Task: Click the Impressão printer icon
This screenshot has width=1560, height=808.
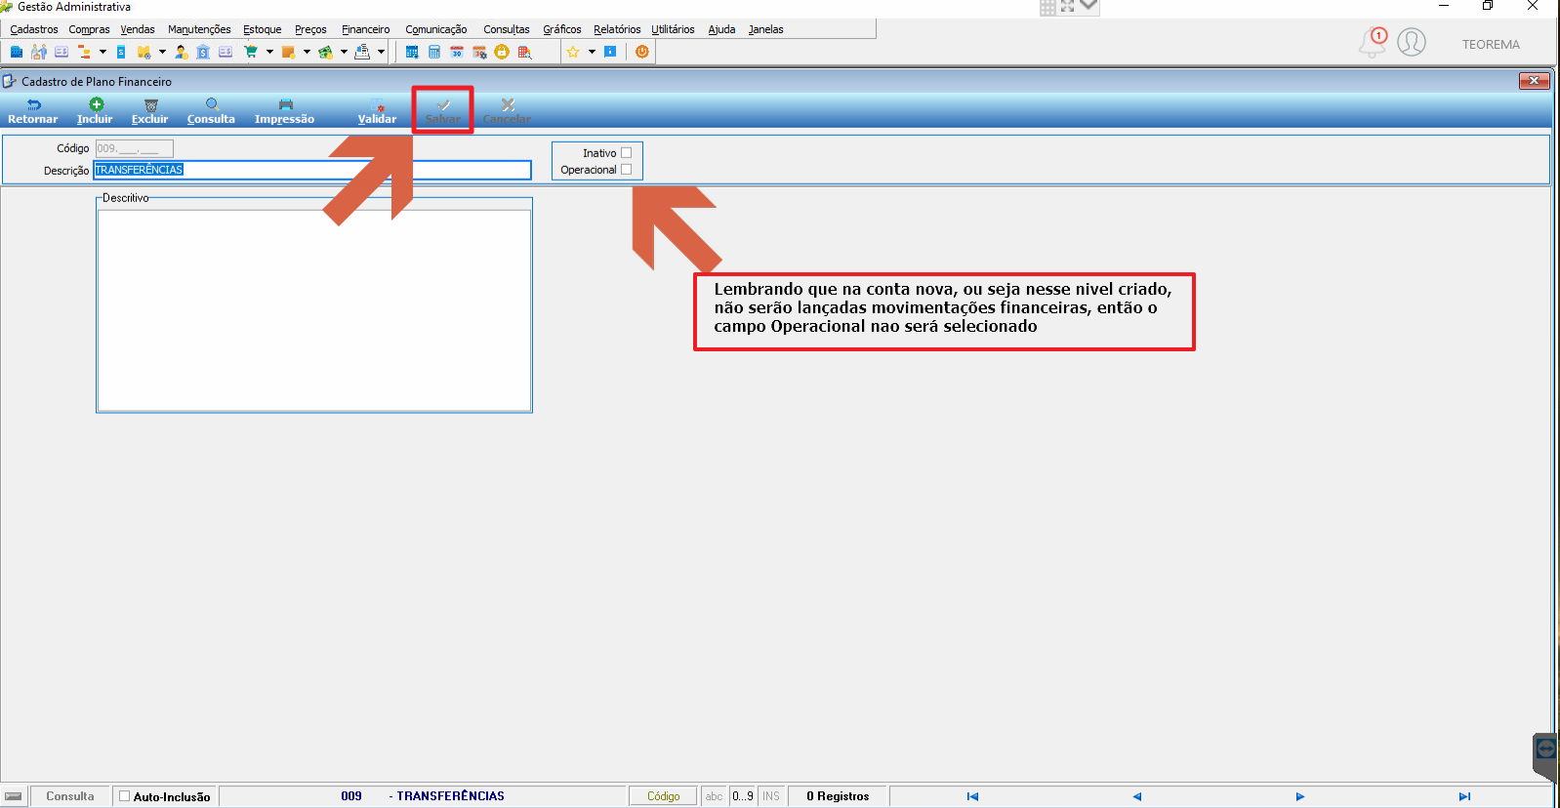Action: (285, 104)
